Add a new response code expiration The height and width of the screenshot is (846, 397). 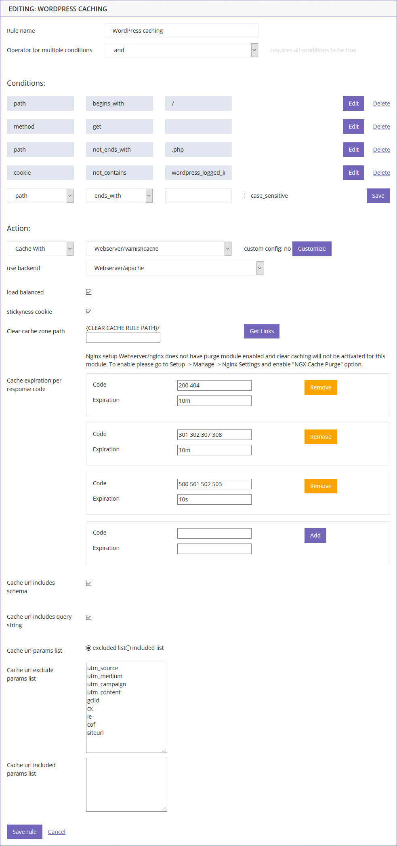(x=315, y=535)
